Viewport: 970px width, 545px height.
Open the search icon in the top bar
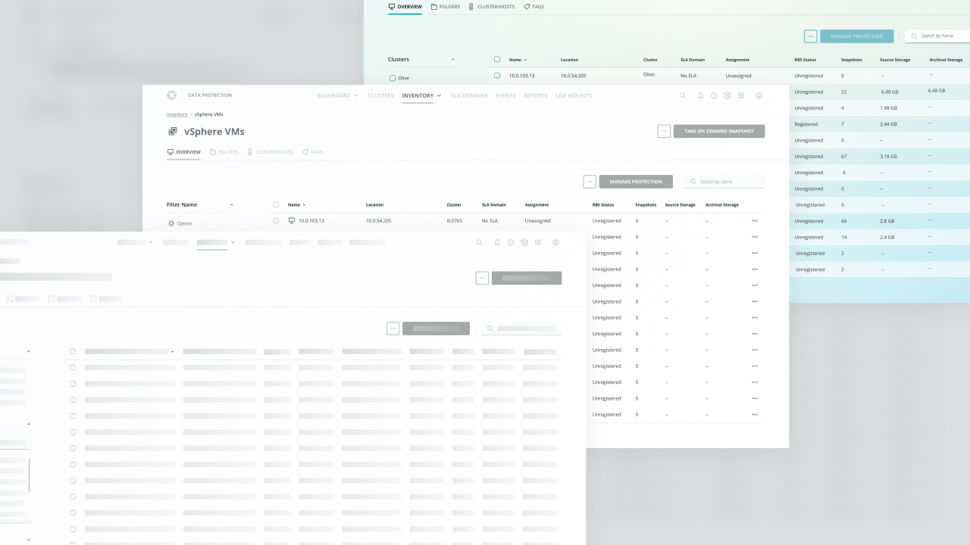pos(682,95)
